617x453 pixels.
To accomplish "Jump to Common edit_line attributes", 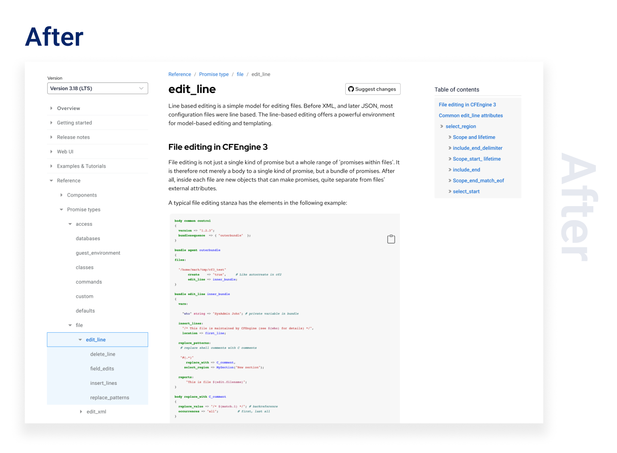I will [471, 115].
